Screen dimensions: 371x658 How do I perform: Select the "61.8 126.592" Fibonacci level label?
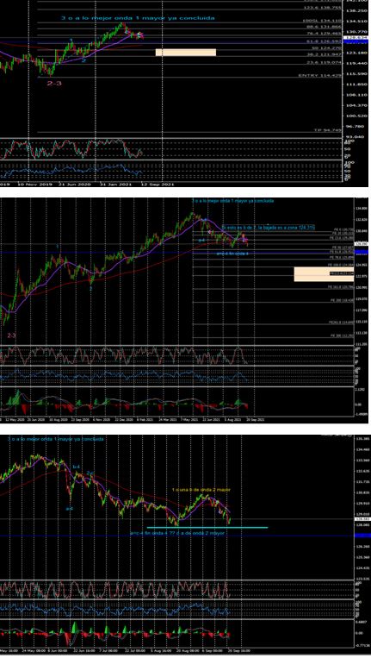coord(324,42)
